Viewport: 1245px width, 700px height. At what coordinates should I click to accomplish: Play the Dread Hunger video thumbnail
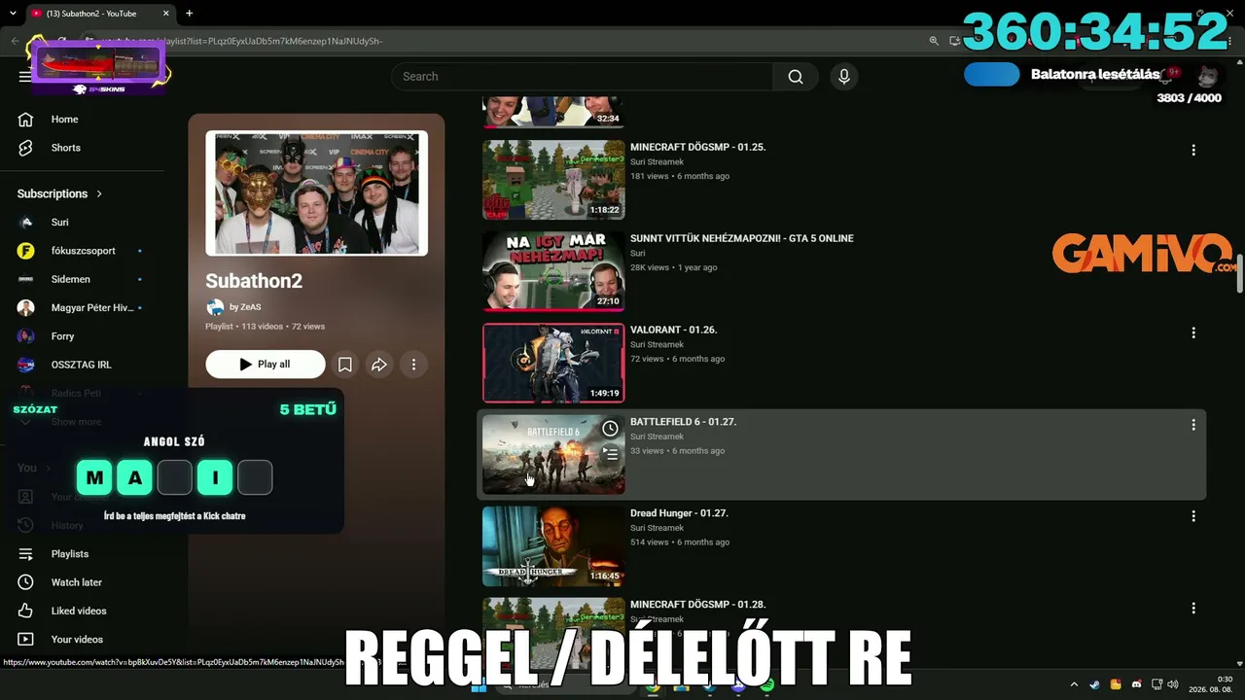(x=553, y=546)
